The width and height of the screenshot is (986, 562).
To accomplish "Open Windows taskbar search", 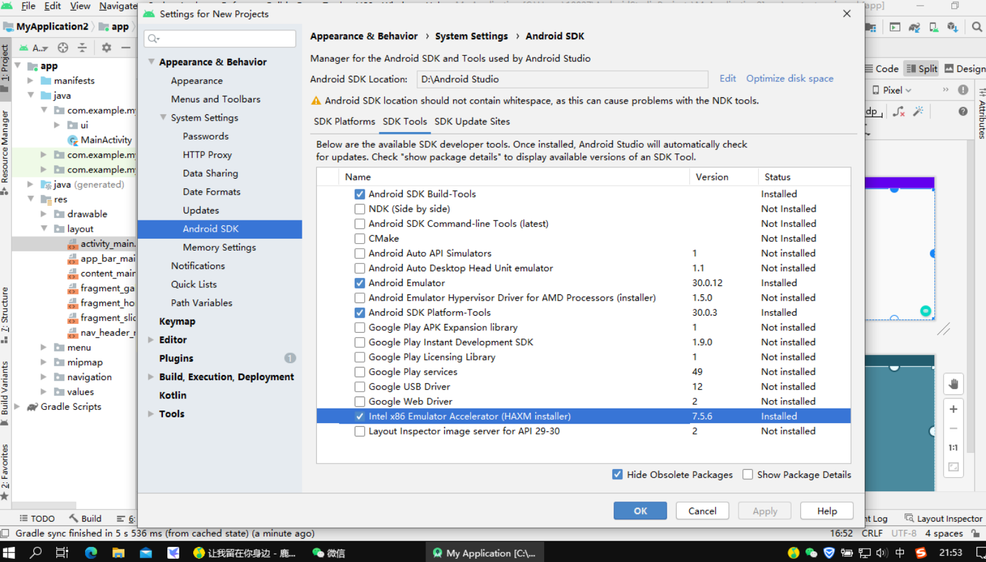I will coord(36,553).
